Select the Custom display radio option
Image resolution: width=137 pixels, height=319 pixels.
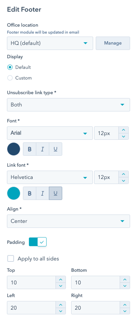[10, 78]
